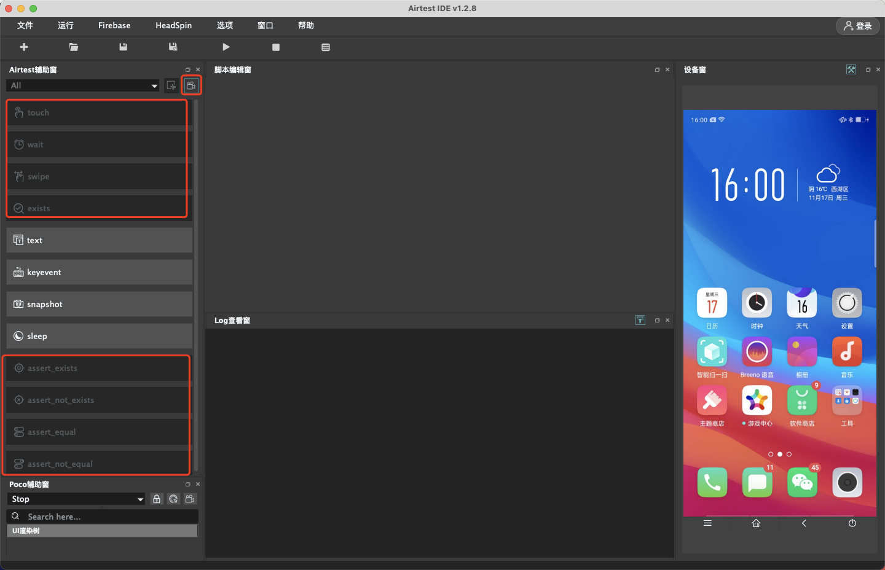Stop script execution with the stop button

276,47
